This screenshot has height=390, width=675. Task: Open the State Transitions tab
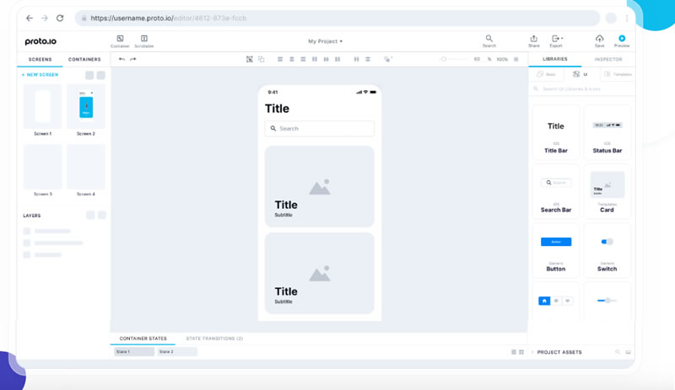click(x=214, y=339)
